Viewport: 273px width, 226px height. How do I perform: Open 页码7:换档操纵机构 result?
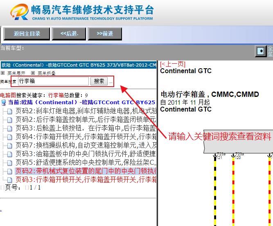coord(86,145)
